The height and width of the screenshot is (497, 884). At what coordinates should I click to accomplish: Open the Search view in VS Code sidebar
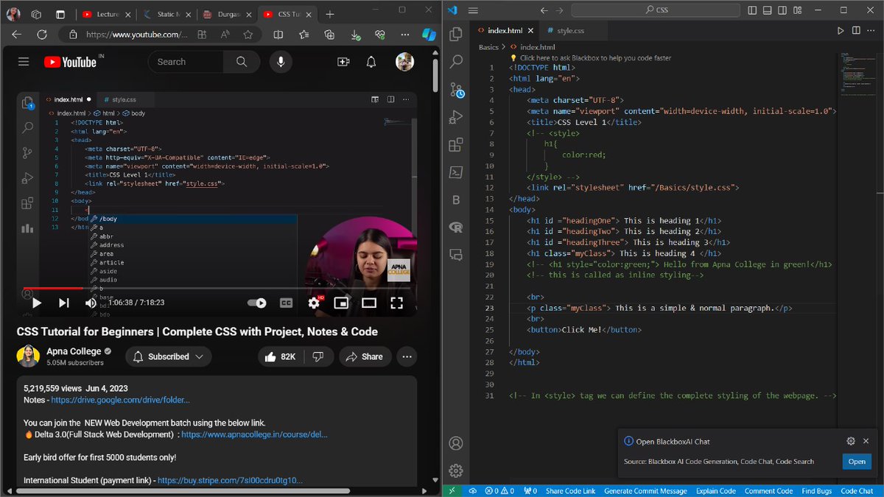tap(455, 62)
